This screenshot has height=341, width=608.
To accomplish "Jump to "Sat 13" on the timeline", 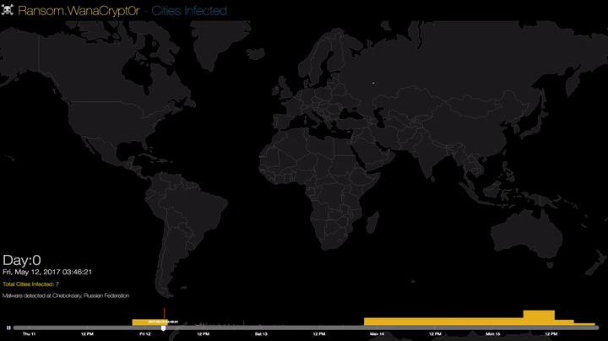I will (x=261, y=334).
